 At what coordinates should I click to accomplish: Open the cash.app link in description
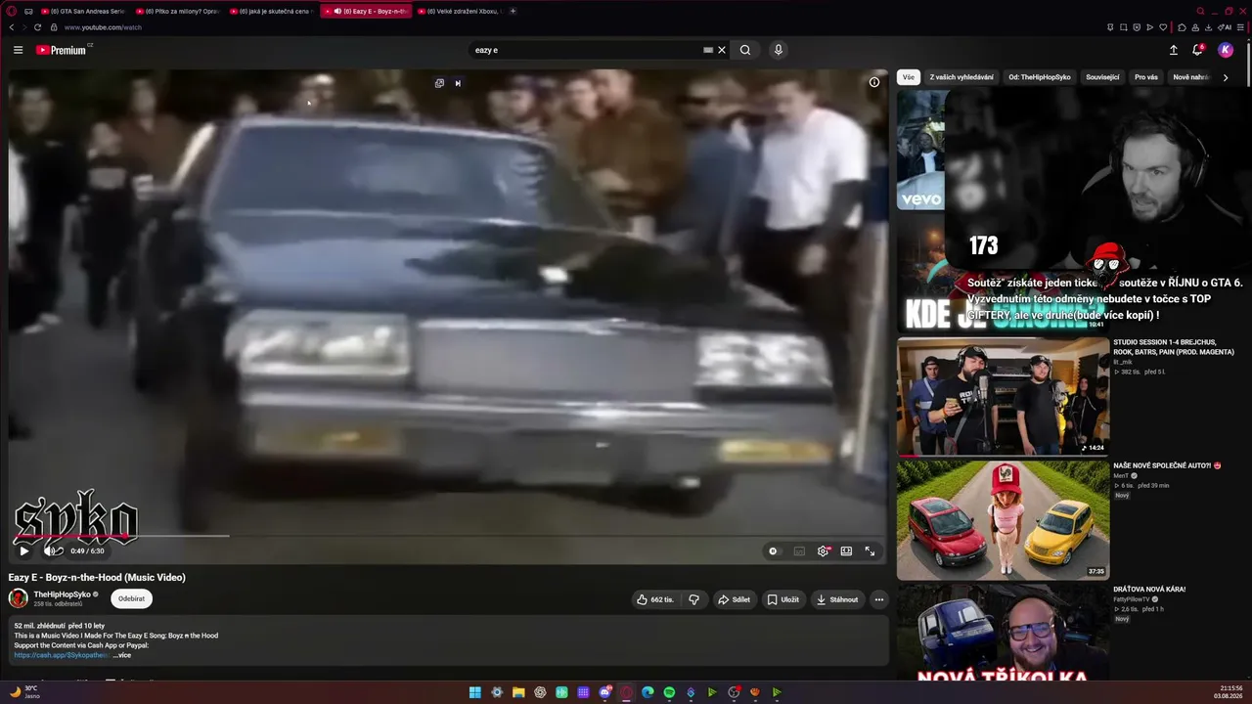pyautogui.click(x=61, y=655)
